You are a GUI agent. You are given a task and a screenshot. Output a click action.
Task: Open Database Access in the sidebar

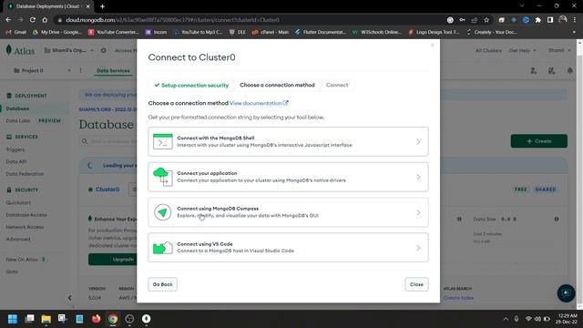coord(26,215)
